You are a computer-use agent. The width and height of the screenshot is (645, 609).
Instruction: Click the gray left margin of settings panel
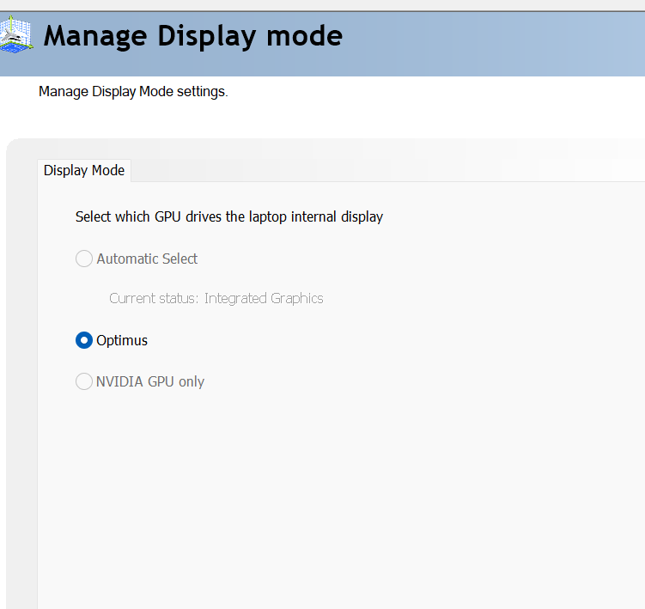click(x=21, y=387)
